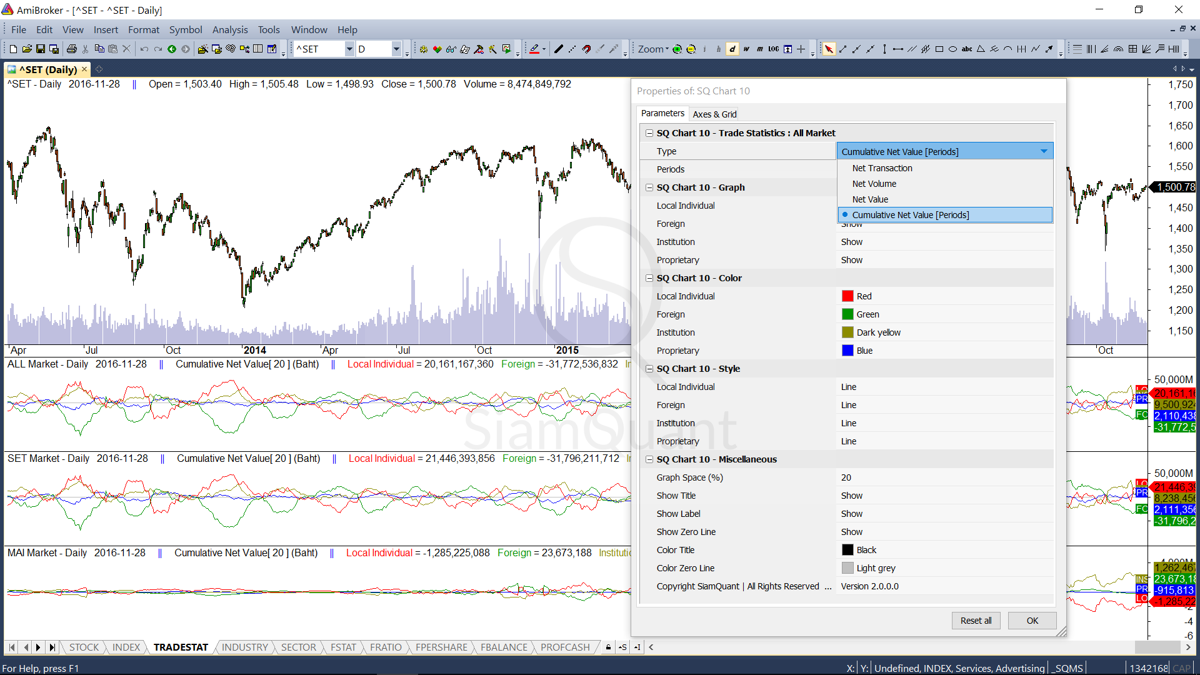Open the D interval dropdown
This screenshot has width=1200, height=675.
[396, 49]
